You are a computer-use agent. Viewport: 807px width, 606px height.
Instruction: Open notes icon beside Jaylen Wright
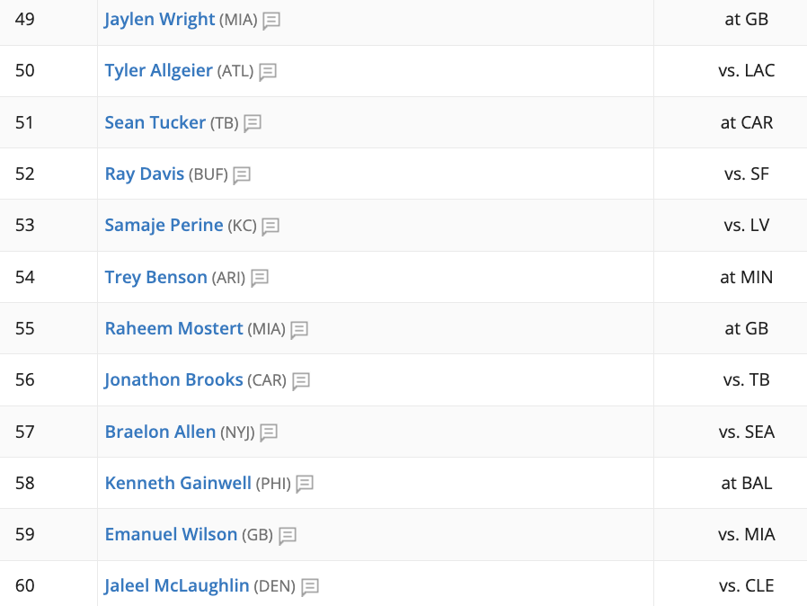point(271,21)
